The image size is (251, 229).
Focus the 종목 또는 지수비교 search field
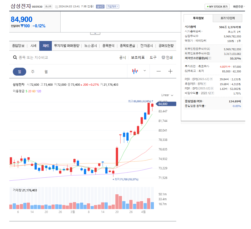(x=33, y=58)
